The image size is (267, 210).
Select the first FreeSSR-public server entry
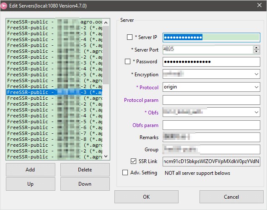[54, 22]
